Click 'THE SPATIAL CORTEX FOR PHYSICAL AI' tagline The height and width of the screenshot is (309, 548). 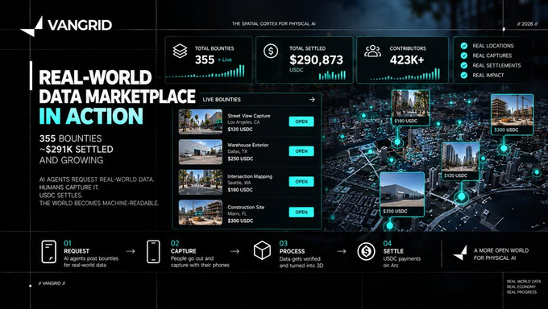coord(274,24)
